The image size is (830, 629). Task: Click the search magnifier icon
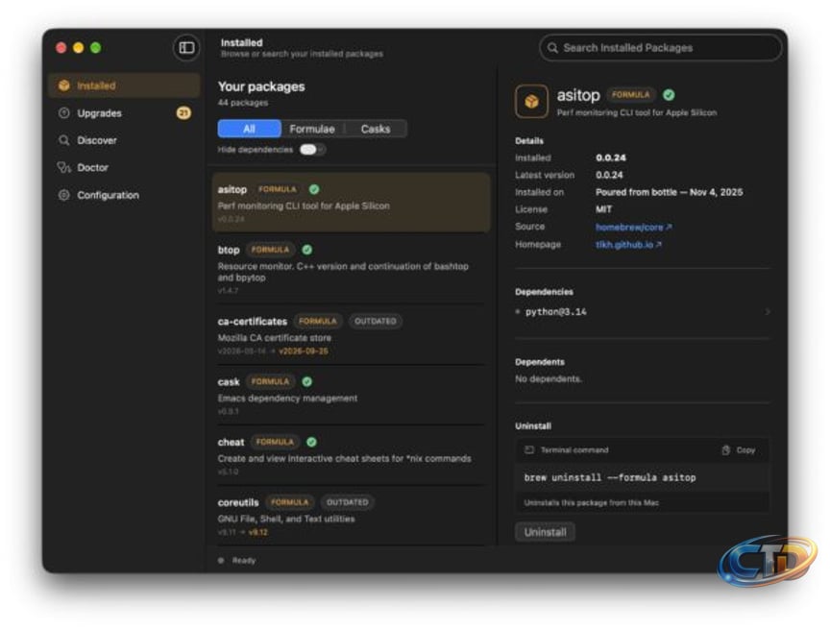click(552, 48)
